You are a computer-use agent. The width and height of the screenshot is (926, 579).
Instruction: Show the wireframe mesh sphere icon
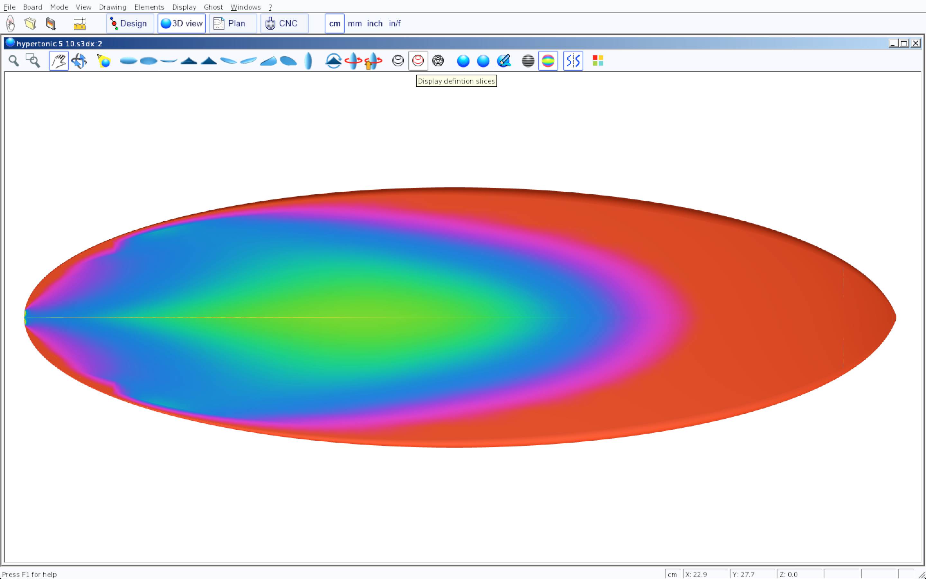pos(438,61)
